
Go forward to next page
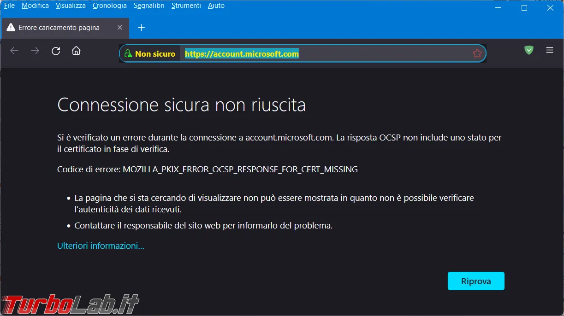[35, 51]
